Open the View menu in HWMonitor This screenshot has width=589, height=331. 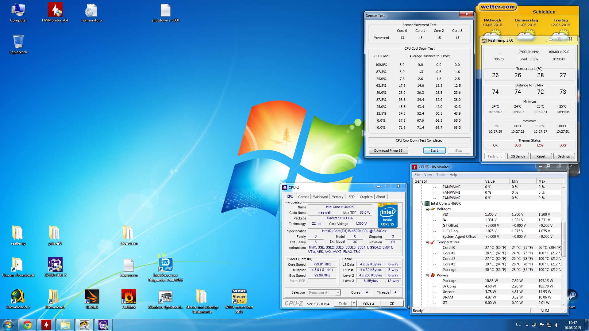click(428, 175)
